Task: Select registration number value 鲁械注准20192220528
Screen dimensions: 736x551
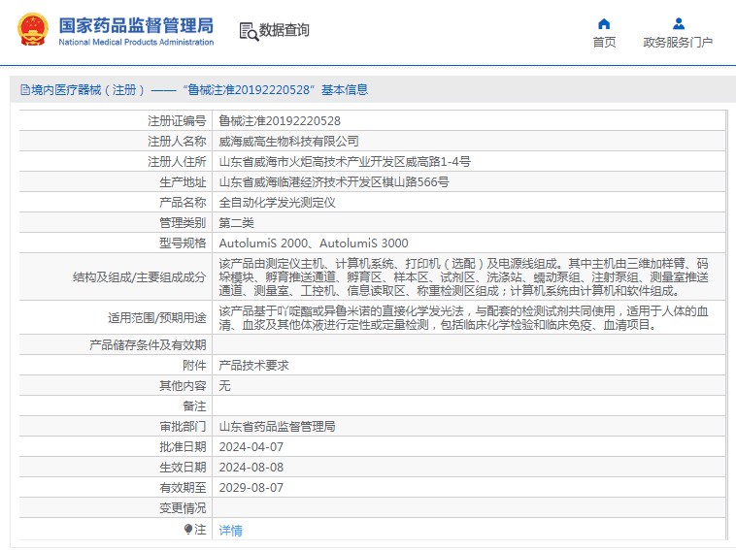Action: (280, 121)
